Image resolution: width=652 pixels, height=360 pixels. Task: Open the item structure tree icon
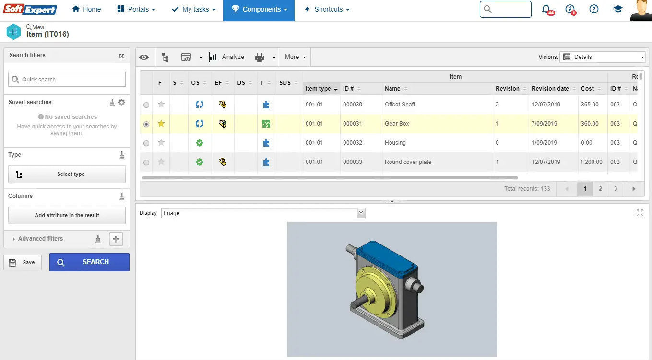click(165, 57)
